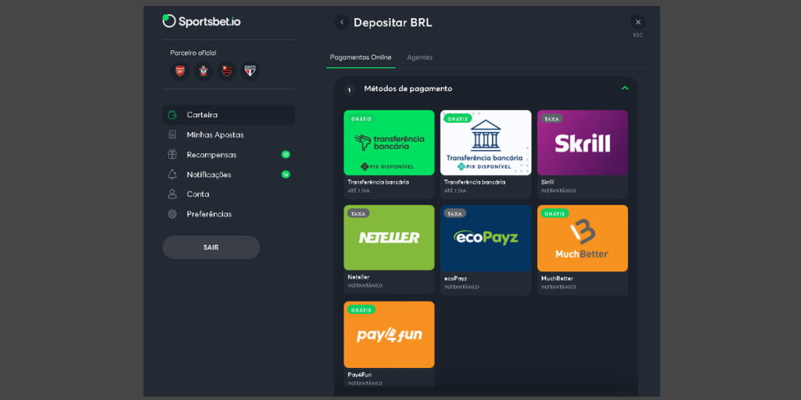Click the São Paulo partner club badge
This screenshot has width=801, height=400.
pos(250,71)
